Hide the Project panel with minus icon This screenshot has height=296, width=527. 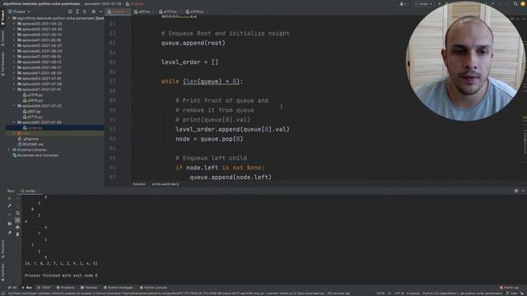tap(100, 12)
